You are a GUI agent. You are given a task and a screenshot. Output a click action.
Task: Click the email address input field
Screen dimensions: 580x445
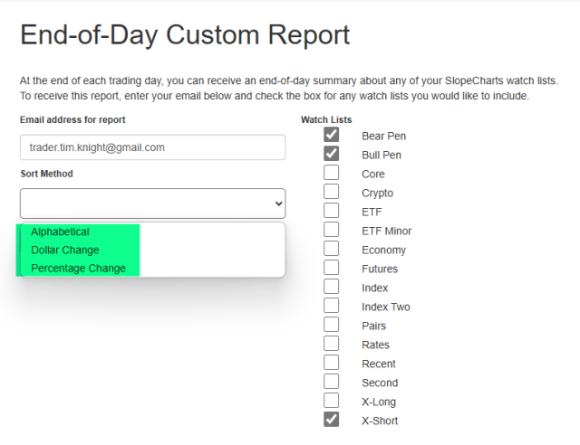tap(152, 147)
